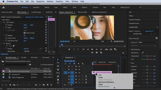
Task: Toggle Scale animation stopwatch
Action: (6, 27)
